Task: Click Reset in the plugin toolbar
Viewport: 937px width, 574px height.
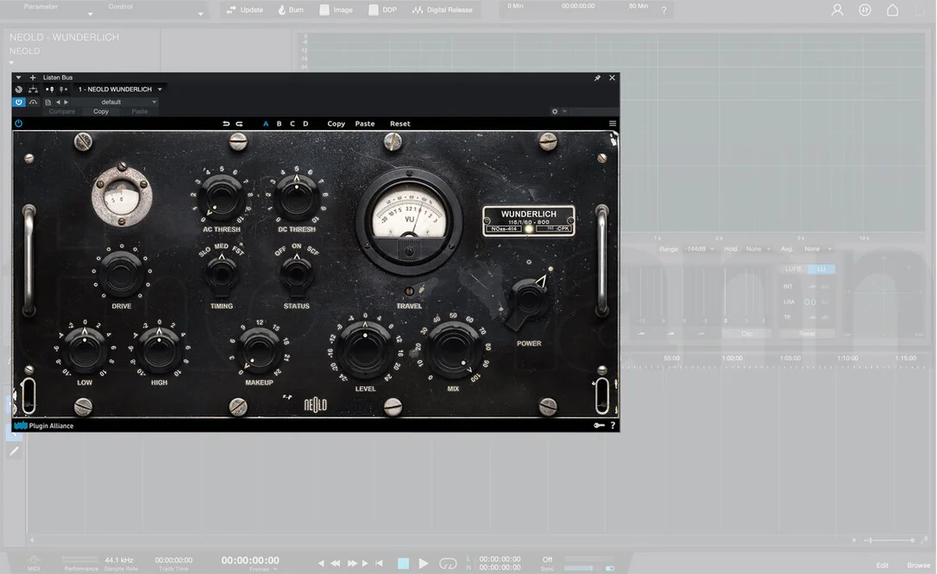Action: [399, 123]
